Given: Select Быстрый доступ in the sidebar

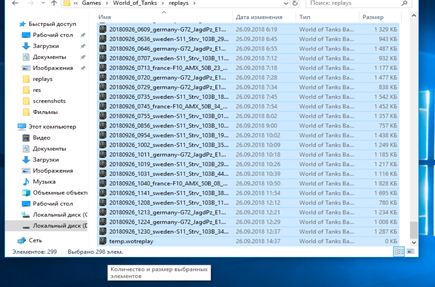Looking at the screenshot, I should tap(52, 24).
